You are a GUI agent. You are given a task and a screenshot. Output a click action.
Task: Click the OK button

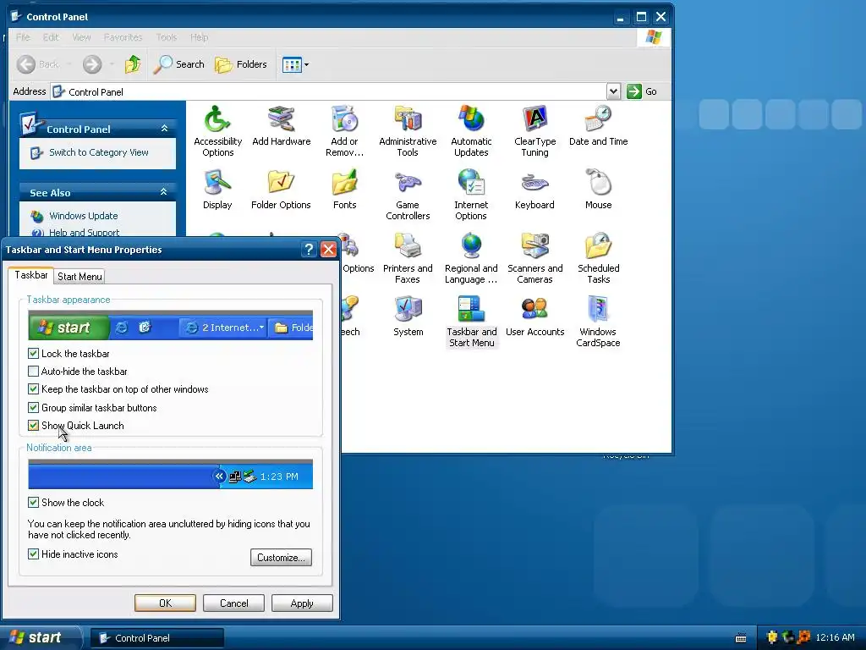165,603
